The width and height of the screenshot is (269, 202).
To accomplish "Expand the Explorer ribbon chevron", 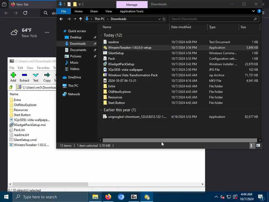I will [254, 11].
